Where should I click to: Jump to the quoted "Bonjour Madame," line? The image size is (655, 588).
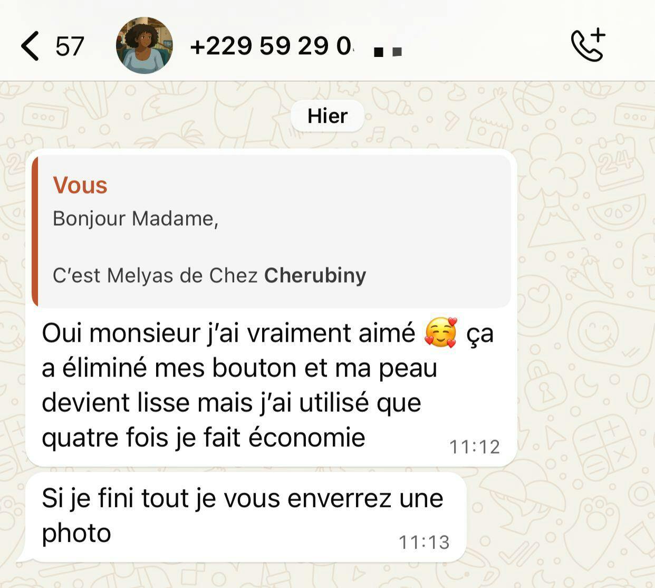click(136, 218)
